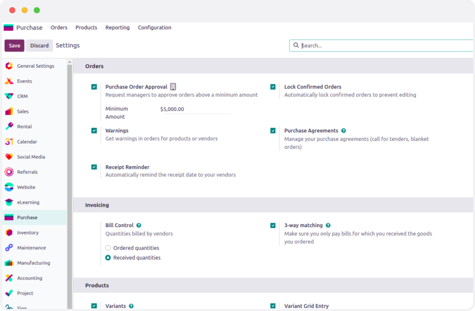This screenshot has height=311, width=475.
Task: Open the Orders menu in top bar
Action: click(x=59, y=28)
